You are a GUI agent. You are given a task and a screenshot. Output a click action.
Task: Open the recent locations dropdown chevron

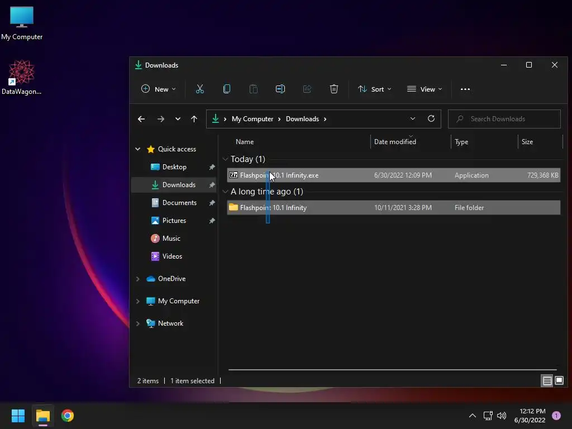[178, 119]
